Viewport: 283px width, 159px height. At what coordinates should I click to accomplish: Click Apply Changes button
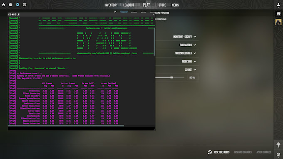(x=264, y=152)
